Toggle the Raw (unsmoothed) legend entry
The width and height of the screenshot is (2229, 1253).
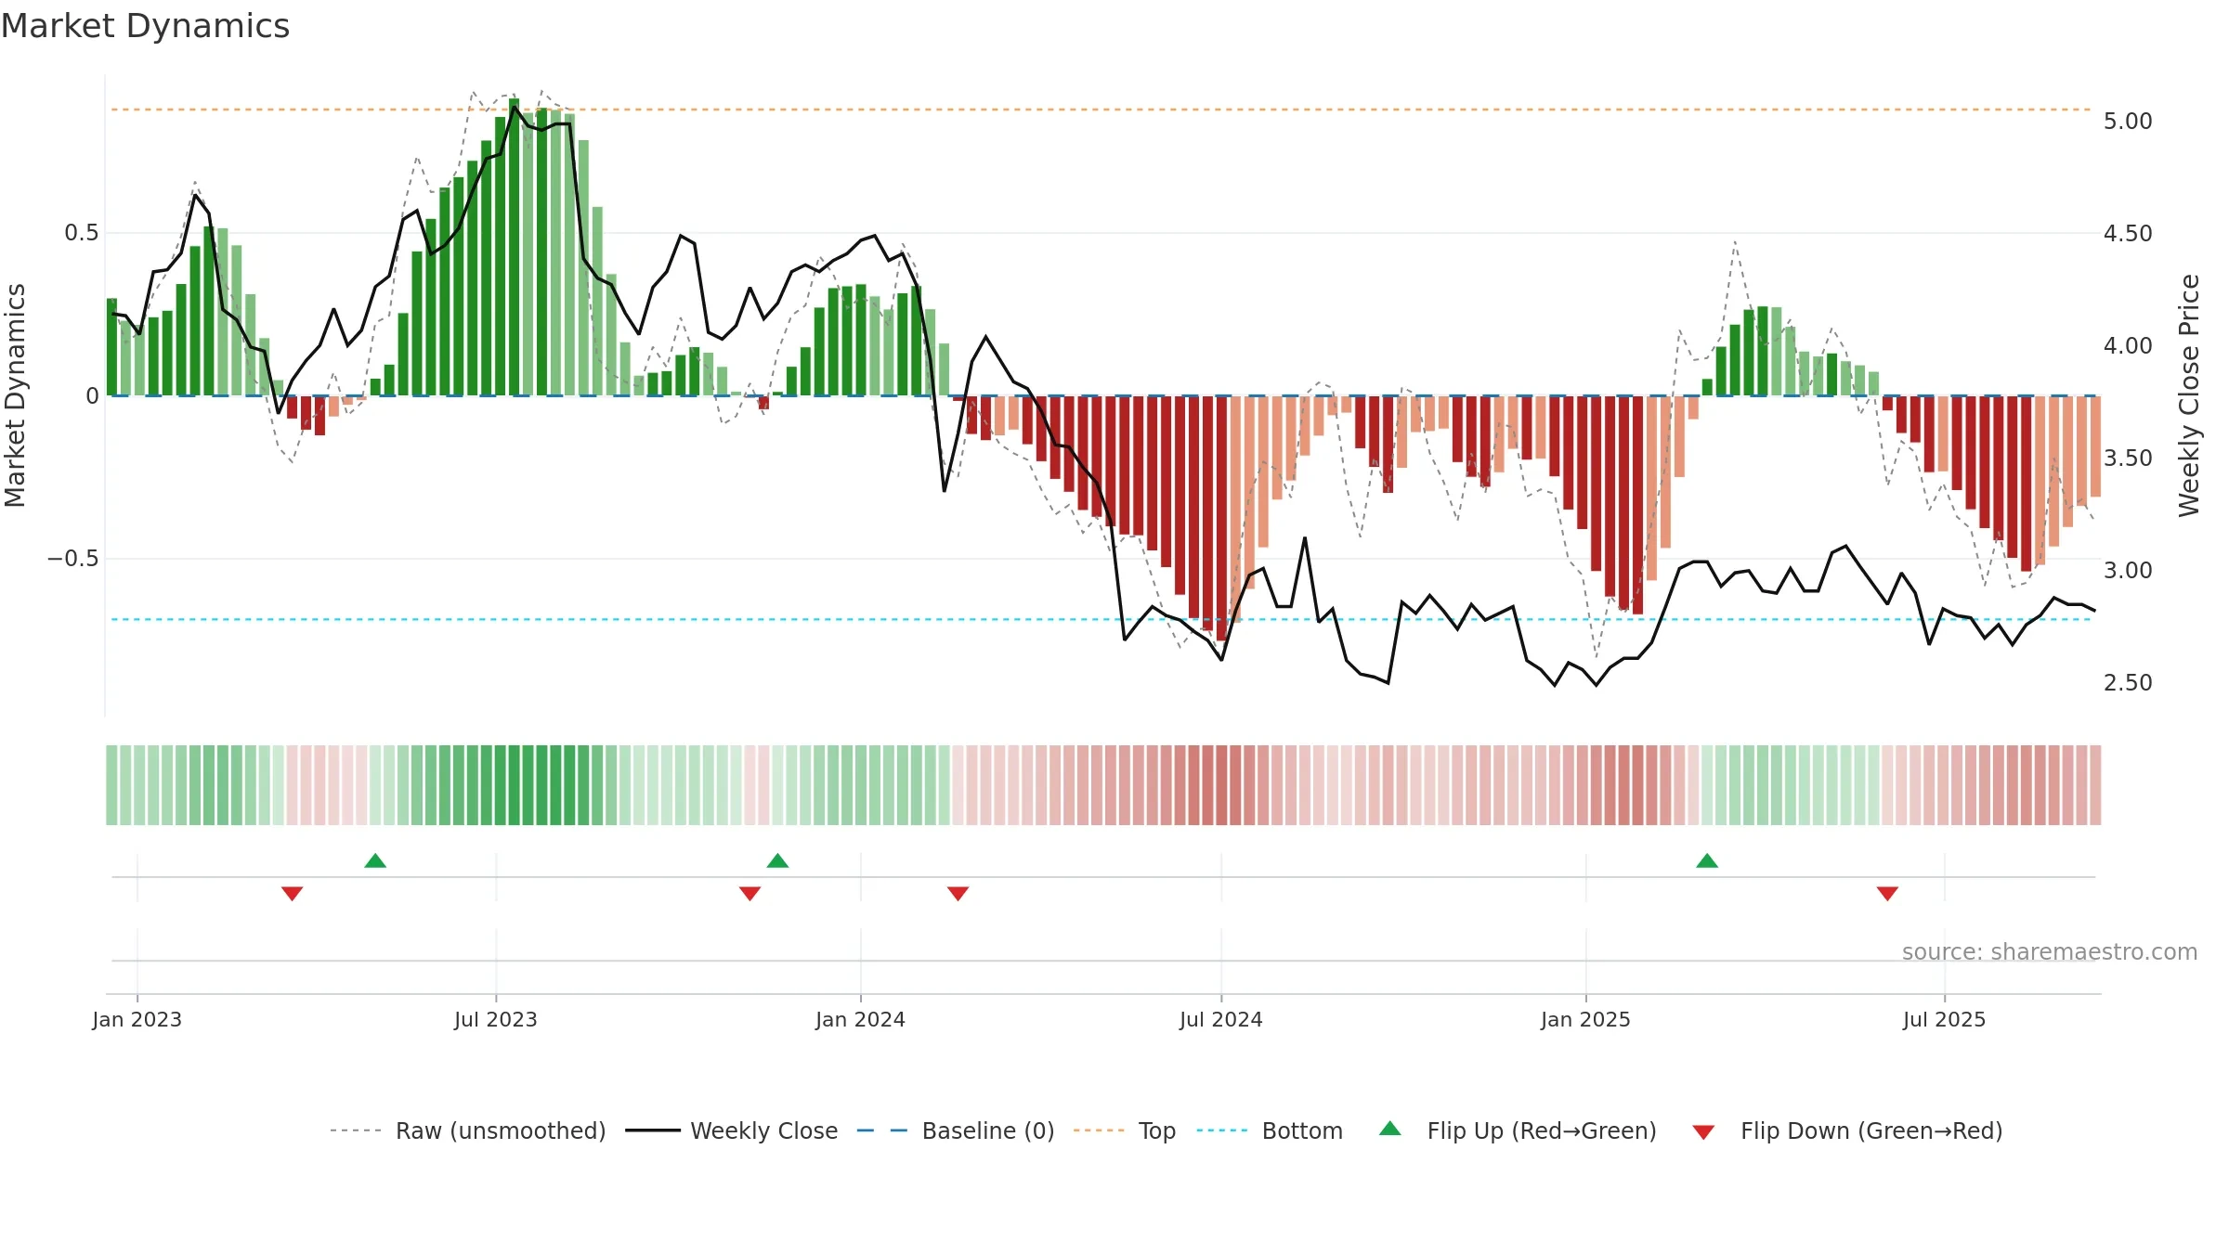pyautogui.click(x=467, y=1130)
